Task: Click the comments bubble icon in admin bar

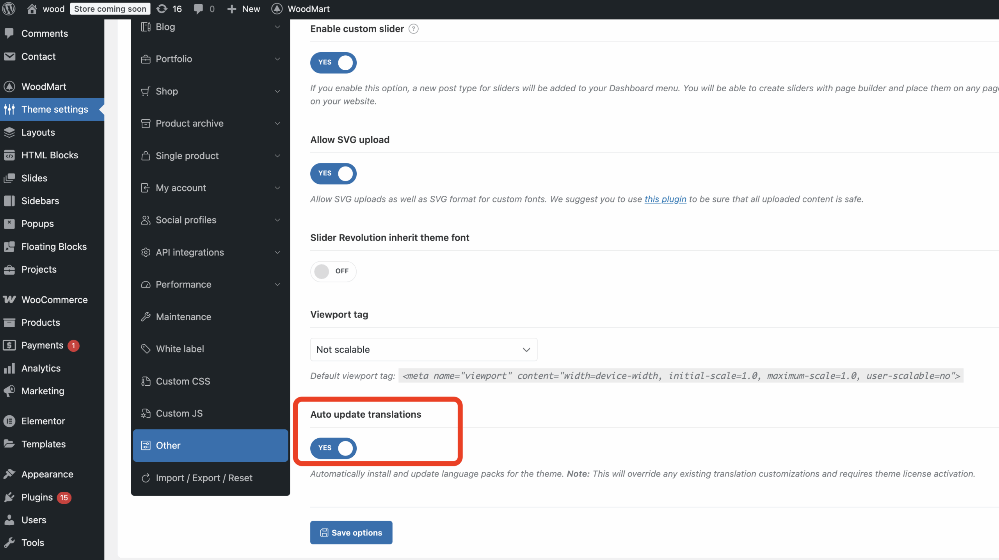Action: 198,9
